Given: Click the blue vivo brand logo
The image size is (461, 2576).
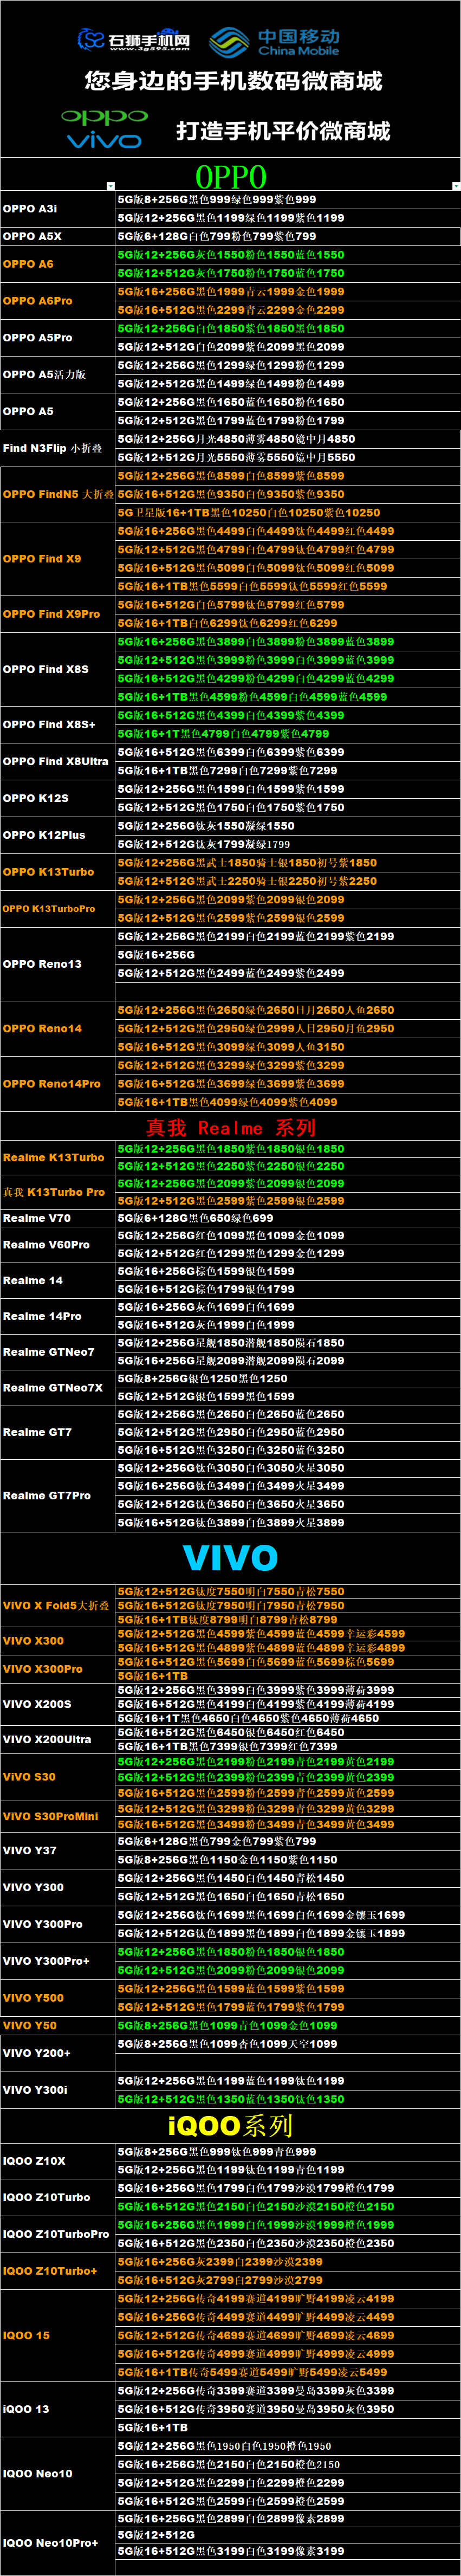Looking at the screenshot, I should pos(104,141).
